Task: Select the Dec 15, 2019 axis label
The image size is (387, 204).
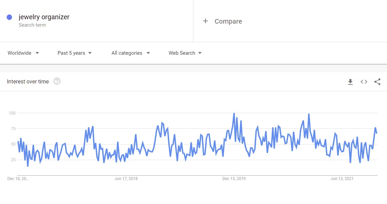Action: click(x=234, y=179)
